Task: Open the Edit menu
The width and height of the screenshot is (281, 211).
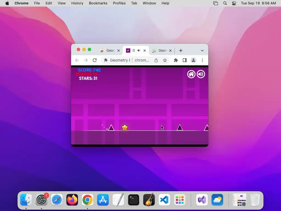Action: click(49, 3)
